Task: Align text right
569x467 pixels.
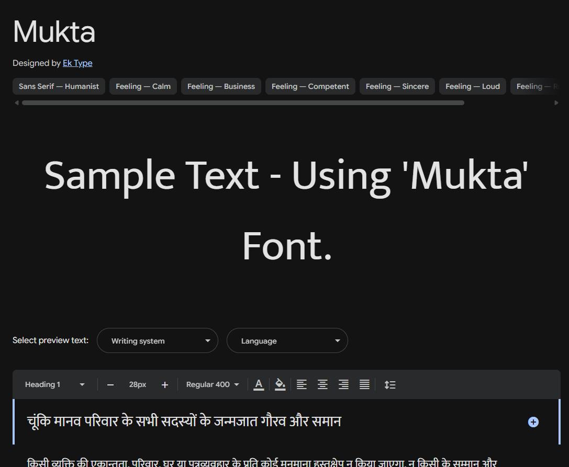Action: [x=343, y=384]
